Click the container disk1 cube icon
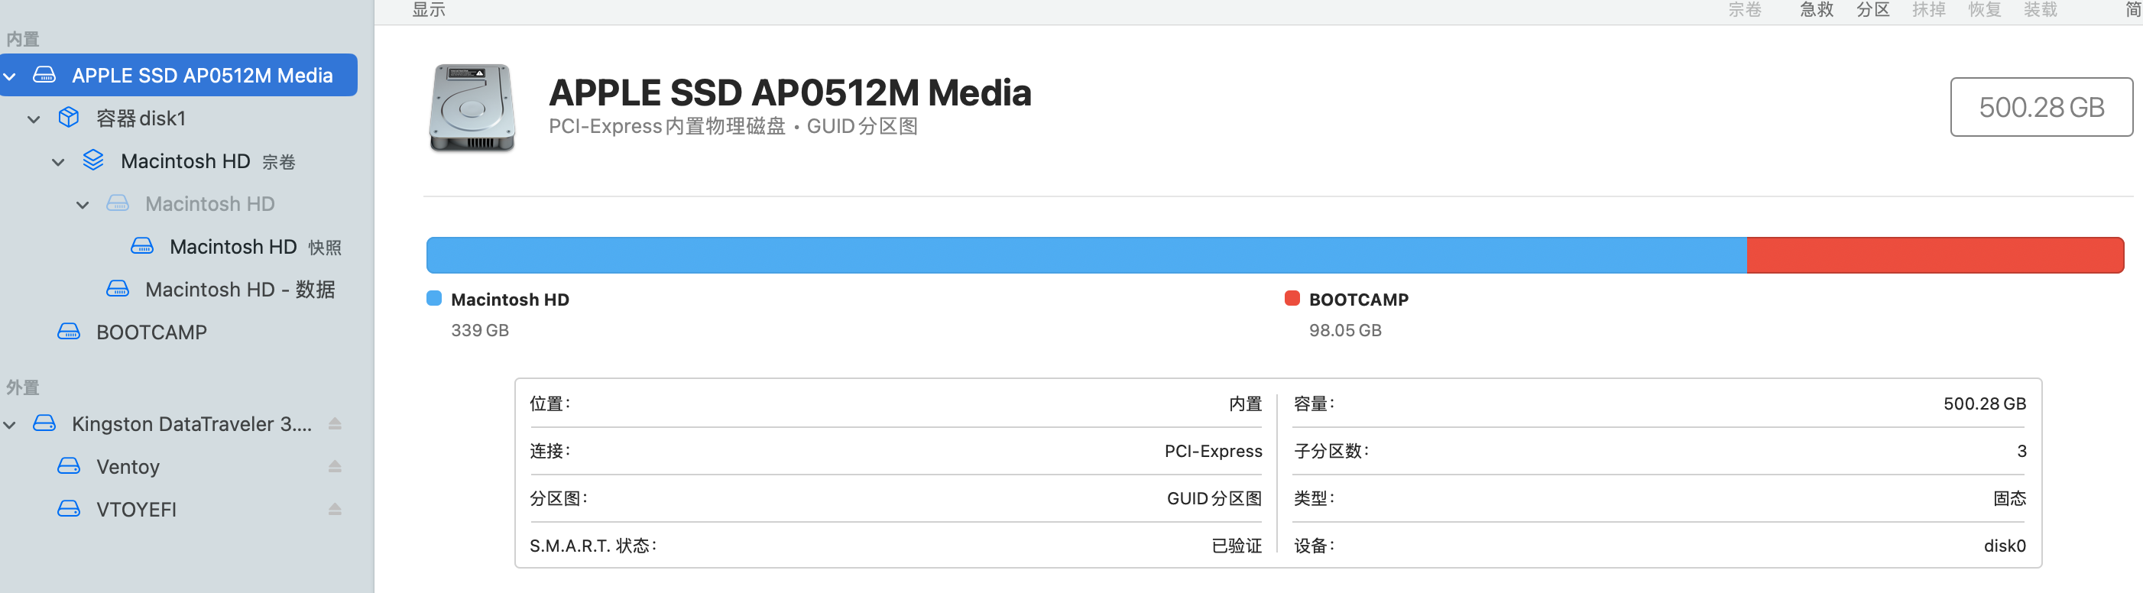 click(69, 118)
